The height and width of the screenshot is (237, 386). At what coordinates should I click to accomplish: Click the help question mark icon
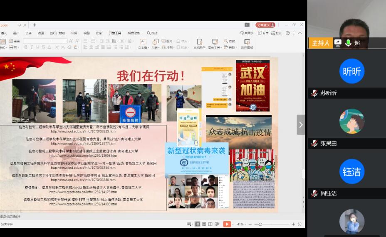[287, 33]
